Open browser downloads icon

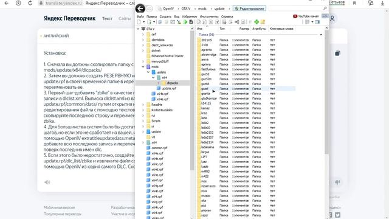point(382,3)
